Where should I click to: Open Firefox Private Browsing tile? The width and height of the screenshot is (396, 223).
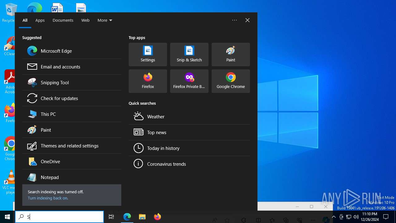189,81
